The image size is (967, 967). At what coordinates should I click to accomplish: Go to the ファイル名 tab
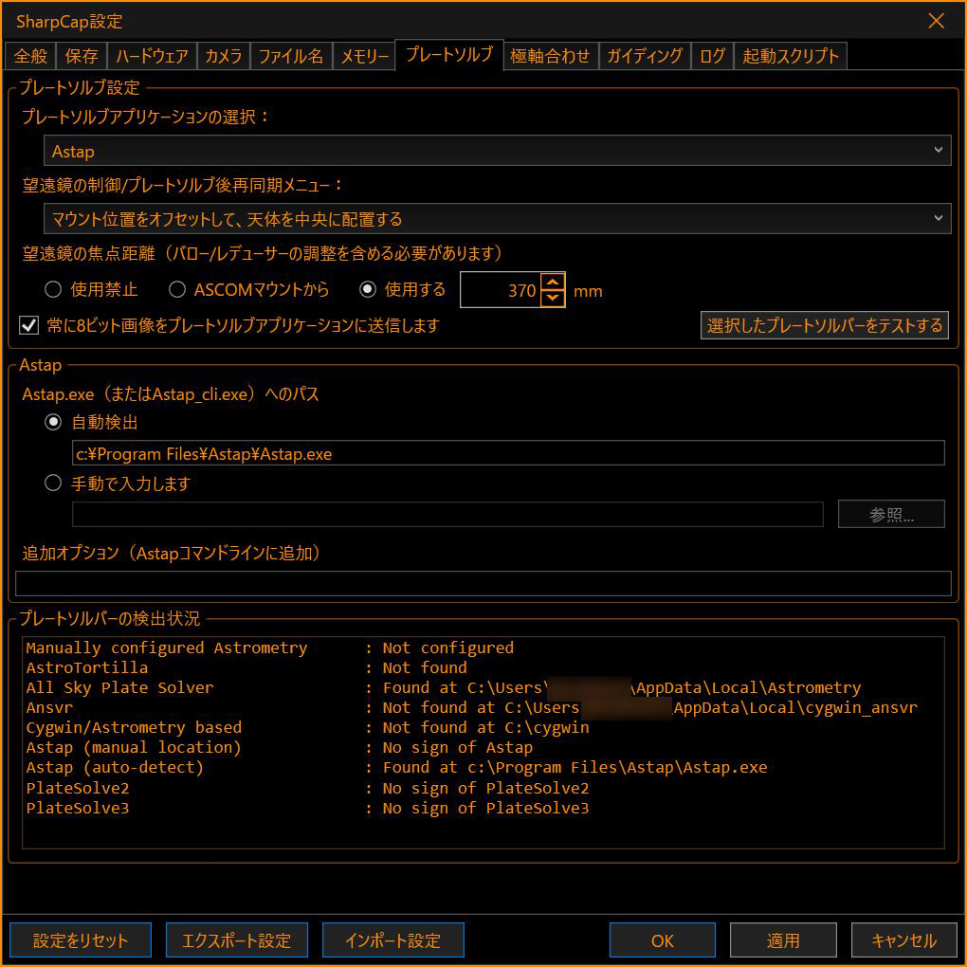(x=291, y=56)
